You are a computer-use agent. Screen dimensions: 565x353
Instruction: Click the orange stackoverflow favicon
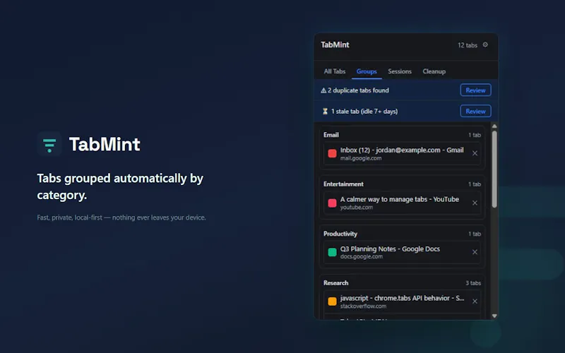(332, 301)
